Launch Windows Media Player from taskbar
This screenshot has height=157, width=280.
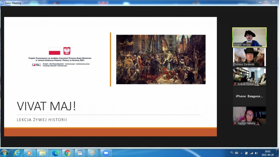pyautogui.click(x=30, y=153)
